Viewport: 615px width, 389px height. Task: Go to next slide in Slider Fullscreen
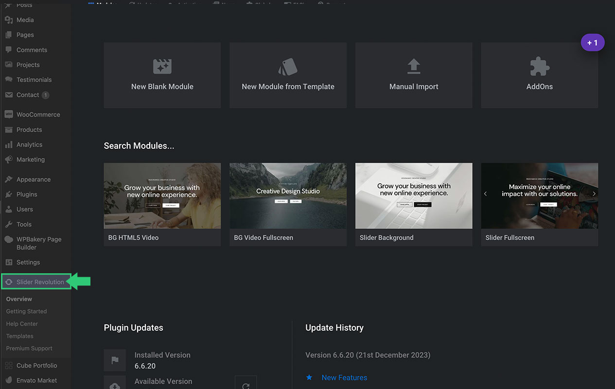coord(594,194)
